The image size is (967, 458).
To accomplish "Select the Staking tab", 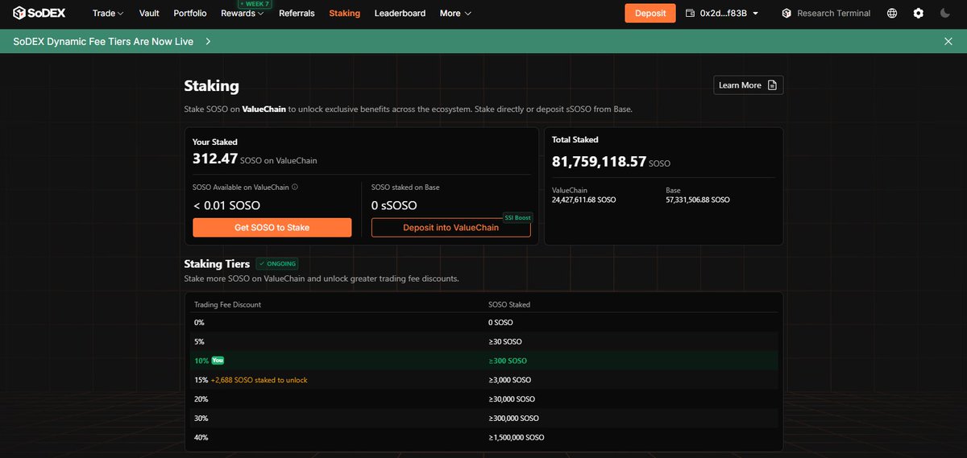I will coord(345,13).
